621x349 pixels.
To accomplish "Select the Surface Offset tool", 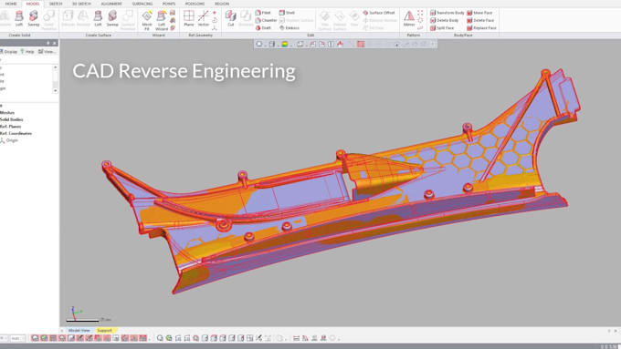I will point(379,13).
